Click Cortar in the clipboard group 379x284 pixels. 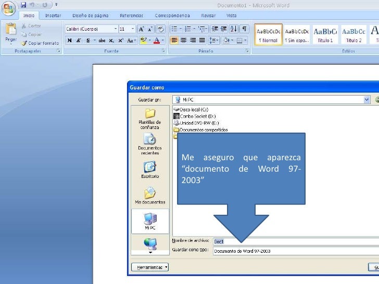[31, 25]
